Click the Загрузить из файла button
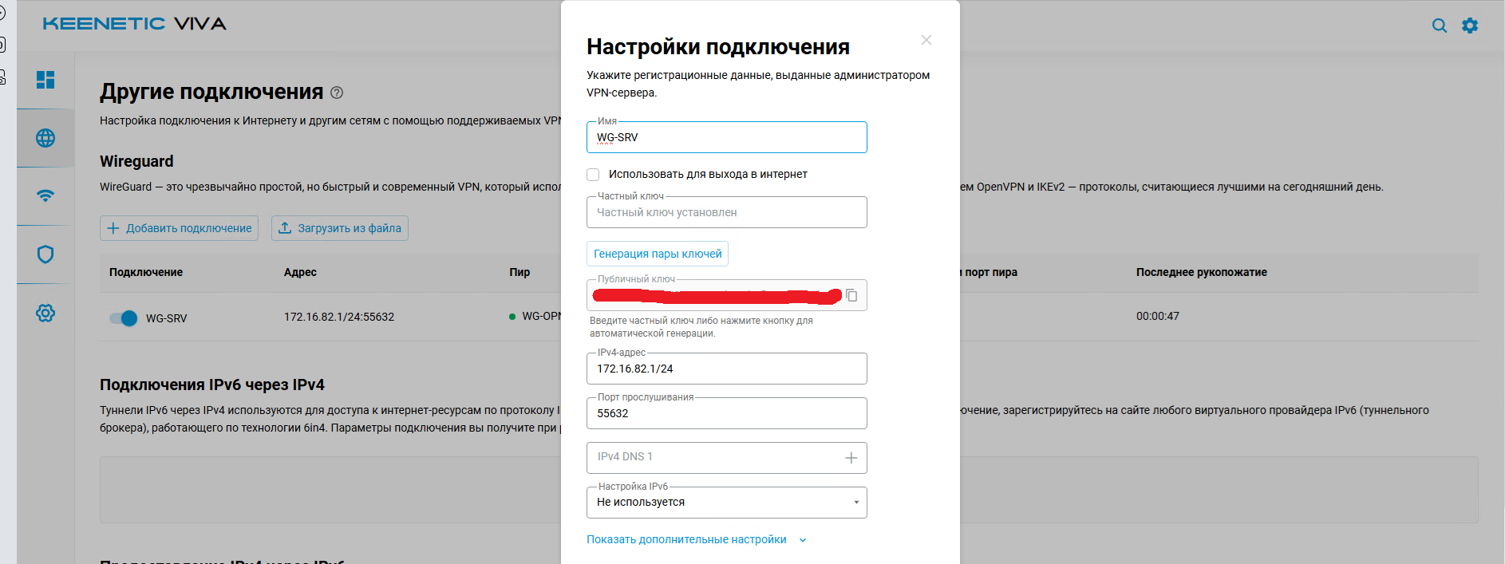The image size is (1505, 564). [x=339, y=228]
